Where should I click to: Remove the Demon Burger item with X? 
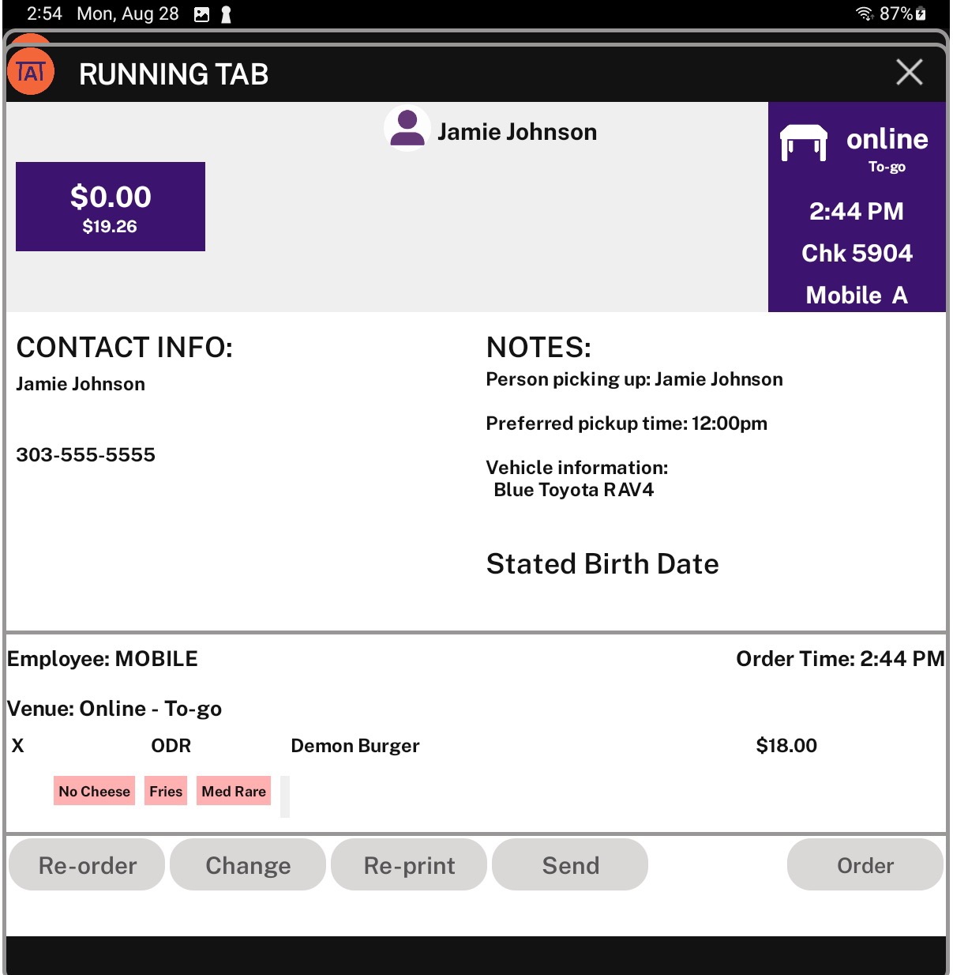click(18, 745)
